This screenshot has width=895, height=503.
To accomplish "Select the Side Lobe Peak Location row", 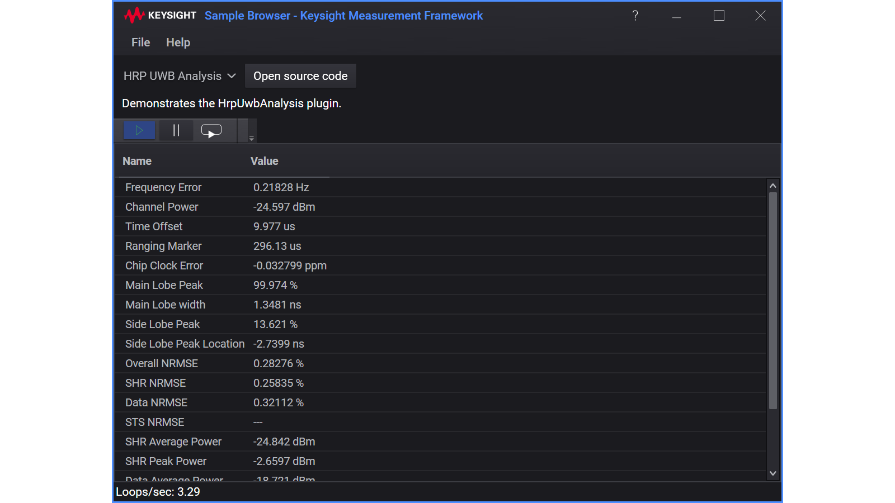I will click(185, 344).
